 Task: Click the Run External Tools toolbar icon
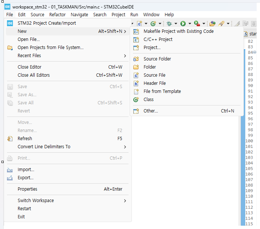click(x=197, y=24)
